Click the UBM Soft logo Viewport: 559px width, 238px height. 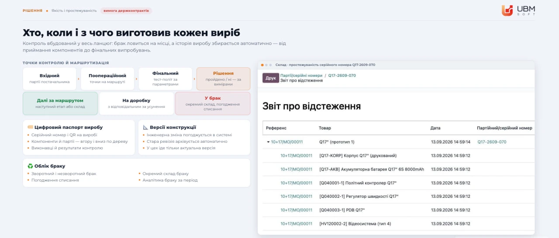tap(518, 10)
